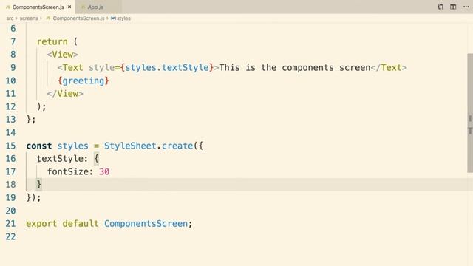Click the JS file icon in ComponentsScreen.js tab
The width and height of the screenshot is (473, 266).
point(8,7)
